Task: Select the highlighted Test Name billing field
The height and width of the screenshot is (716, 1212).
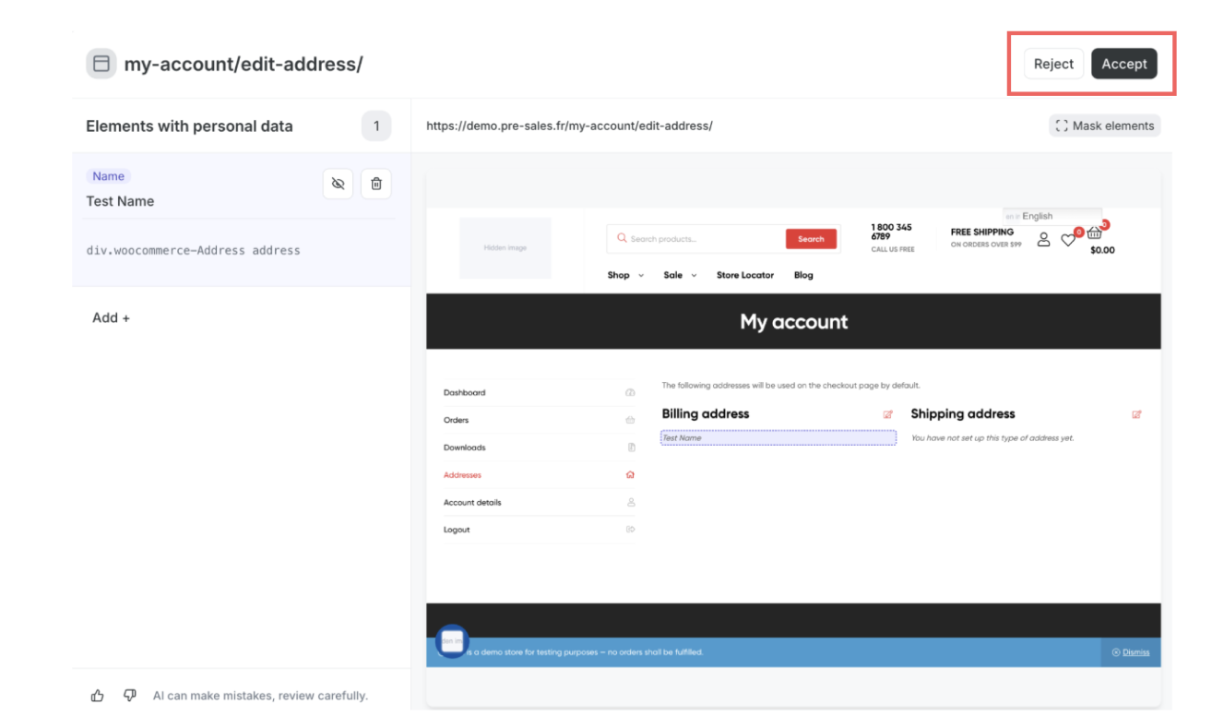Action: pyautogui.click(x=778, y=438)
